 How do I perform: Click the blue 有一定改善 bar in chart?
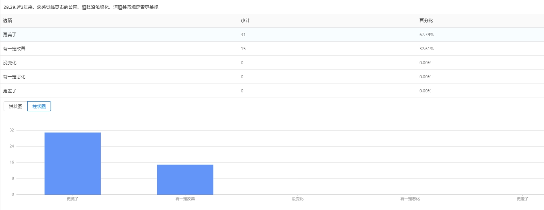click(185, 179)
